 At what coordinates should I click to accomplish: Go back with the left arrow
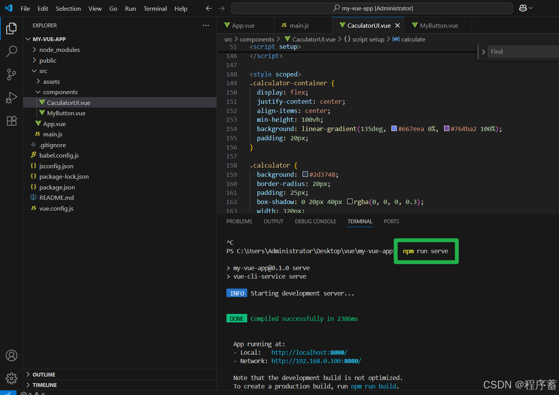[209, 8]
